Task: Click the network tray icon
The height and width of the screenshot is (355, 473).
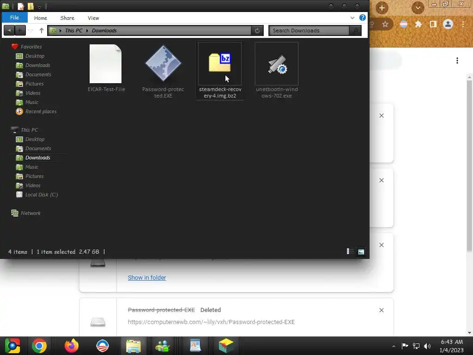Action: 416,346
